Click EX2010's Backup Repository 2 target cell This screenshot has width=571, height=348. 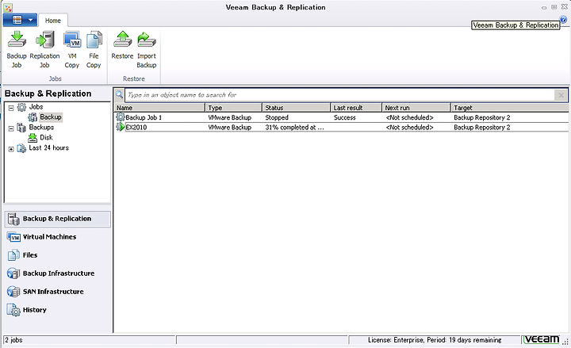[x=482, y=128]
